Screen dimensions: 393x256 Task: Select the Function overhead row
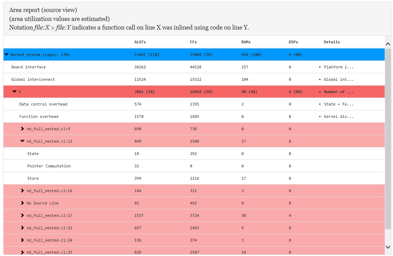click(39, 116)
